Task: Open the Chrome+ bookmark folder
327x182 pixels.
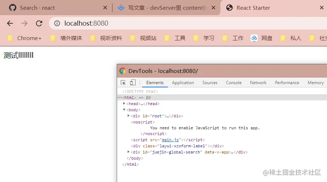Action: [24, 38]
